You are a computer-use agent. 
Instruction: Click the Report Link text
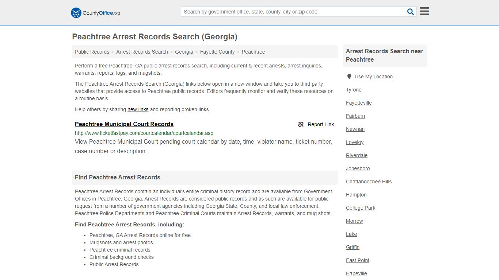[x=321, y=124]
